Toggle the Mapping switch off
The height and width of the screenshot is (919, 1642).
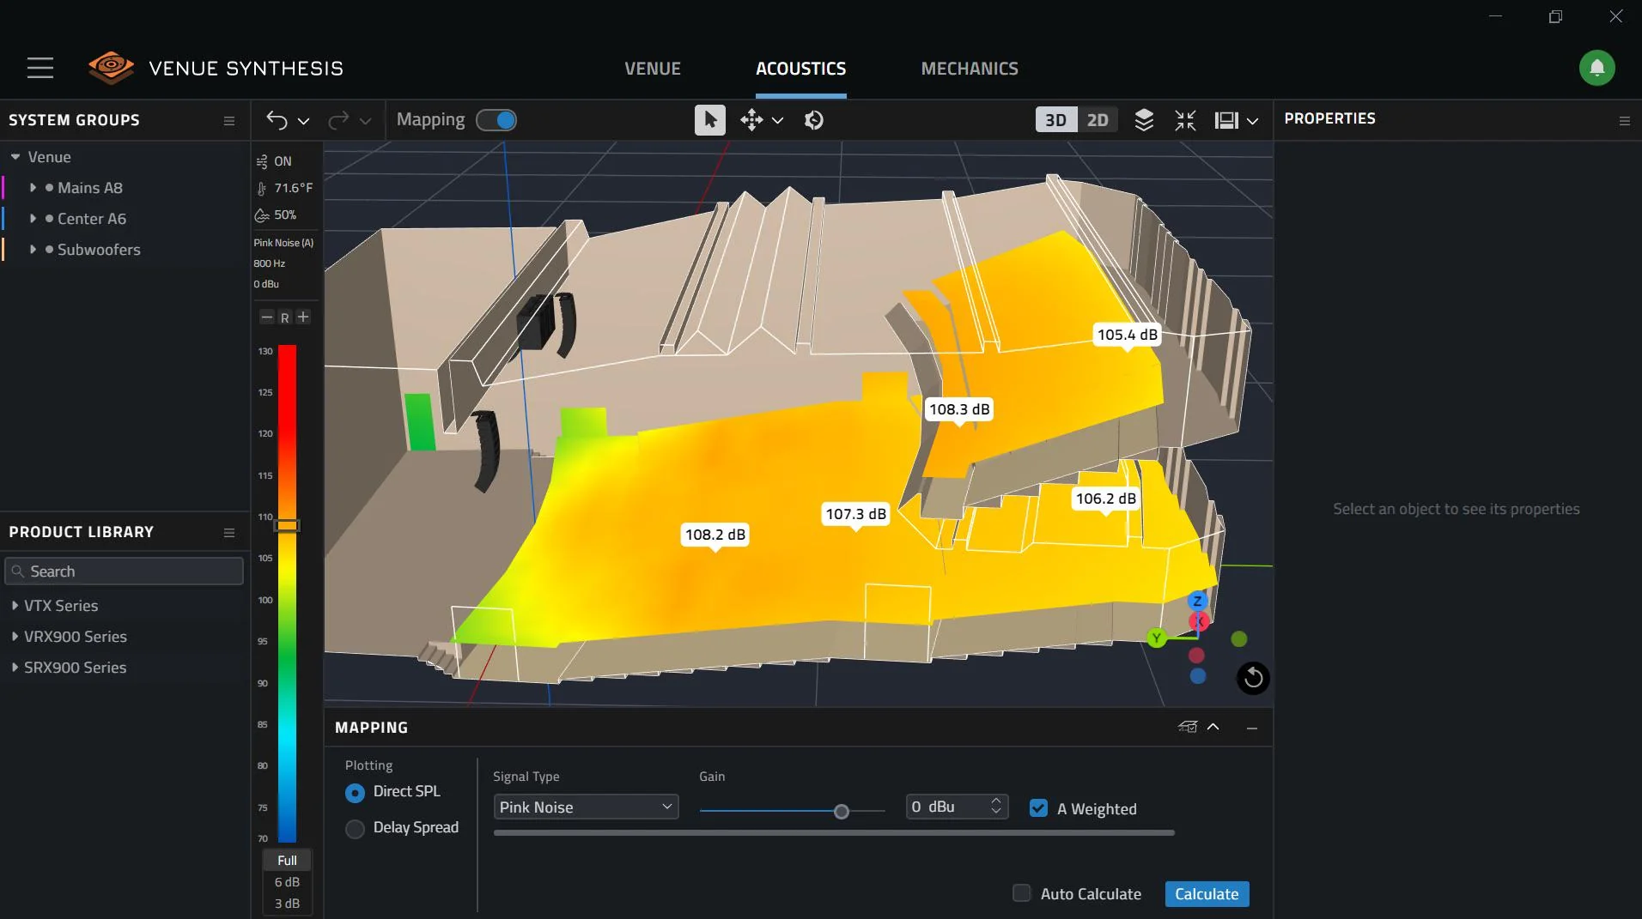click(496, 120)
